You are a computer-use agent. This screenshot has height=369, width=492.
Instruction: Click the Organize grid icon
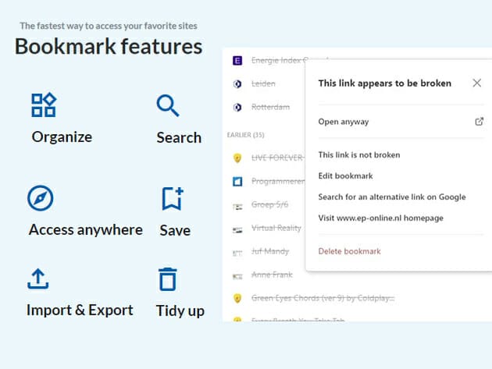tap(43, 105)
